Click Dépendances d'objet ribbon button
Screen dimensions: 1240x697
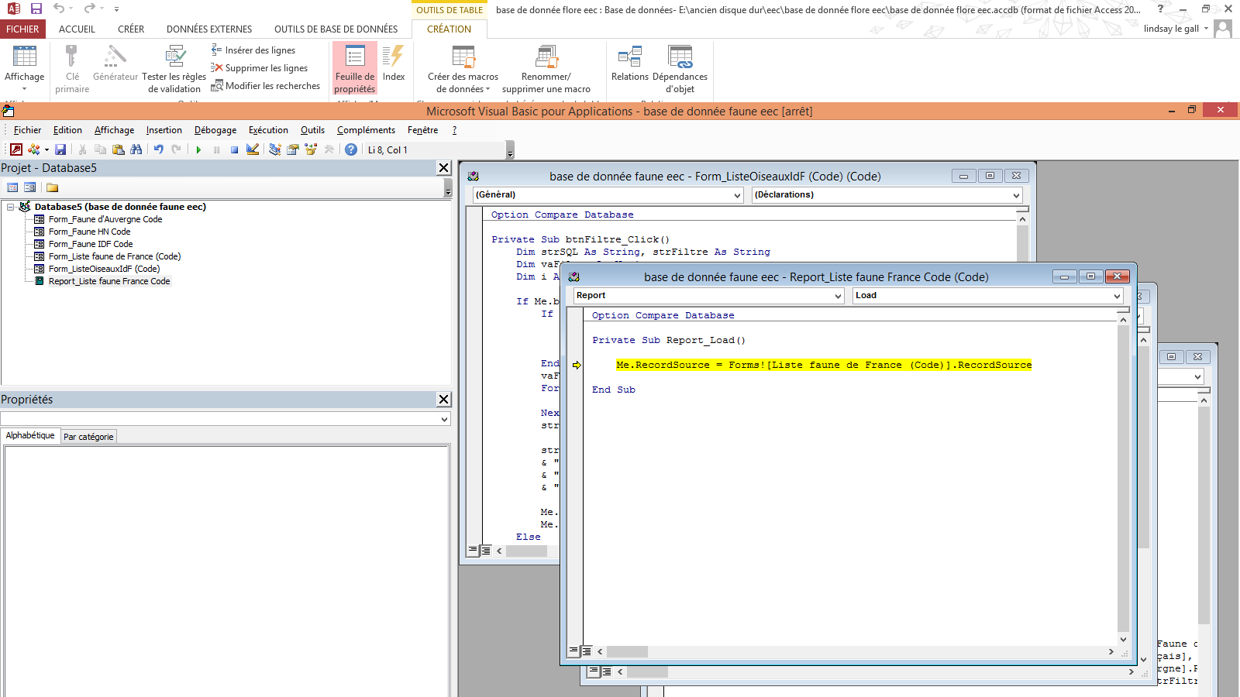pos(680,69)
